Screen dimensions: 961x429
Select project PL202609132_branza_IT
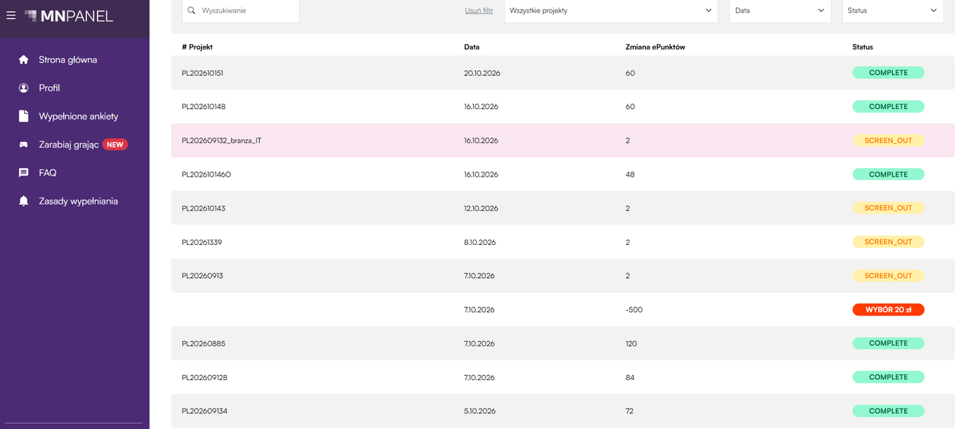tap(221, 140)
